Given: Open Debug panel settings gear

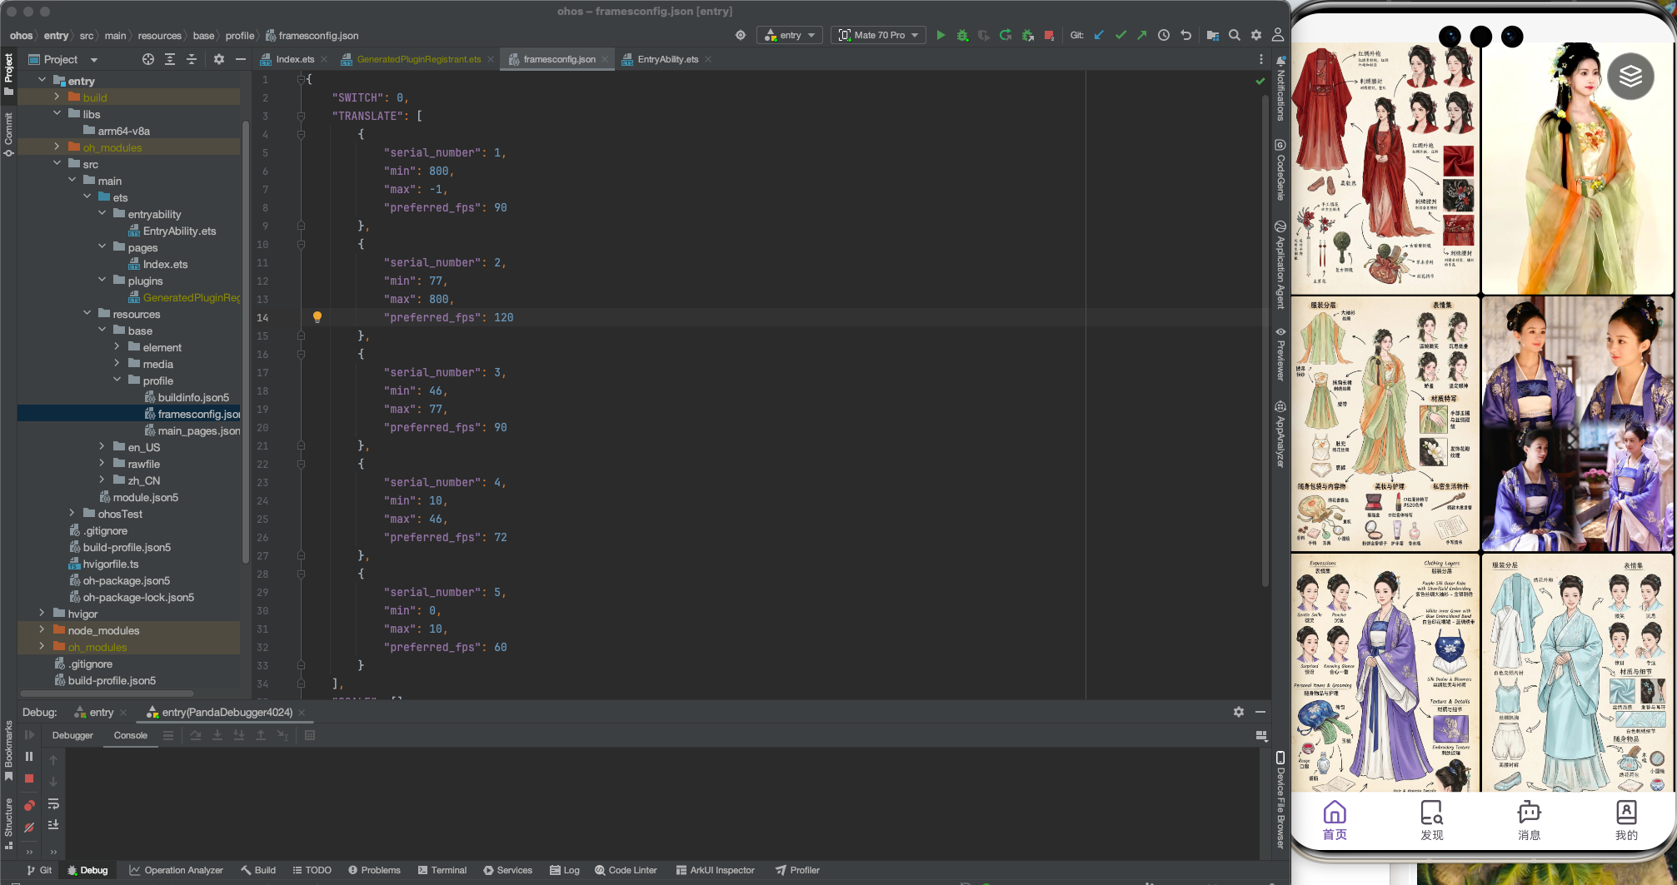Looking at the screenshot, I should click(1239, 712).
